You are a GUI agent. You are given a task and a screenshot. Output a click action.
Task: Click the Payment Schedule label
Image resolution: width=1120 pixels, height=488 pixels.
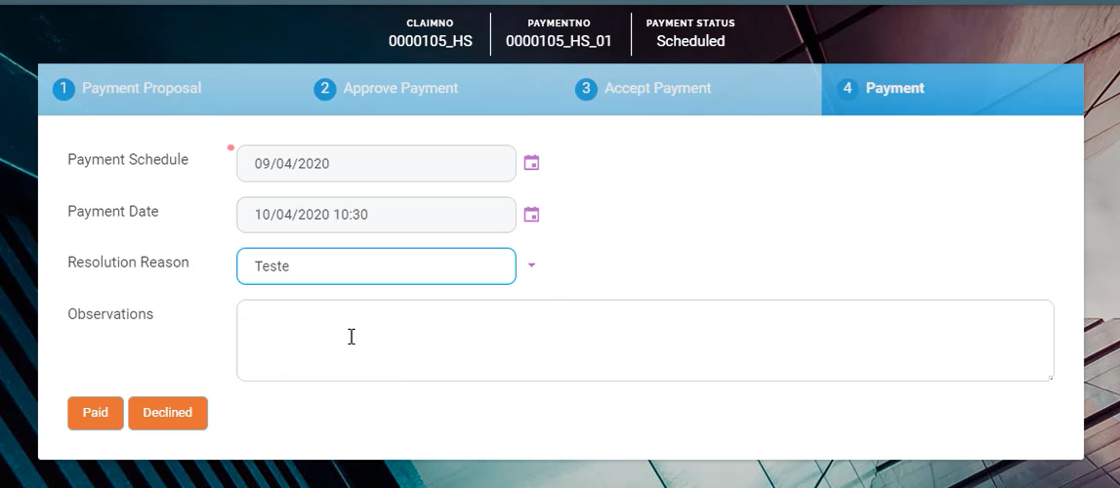pyautogui.click(x=128, y=160)
